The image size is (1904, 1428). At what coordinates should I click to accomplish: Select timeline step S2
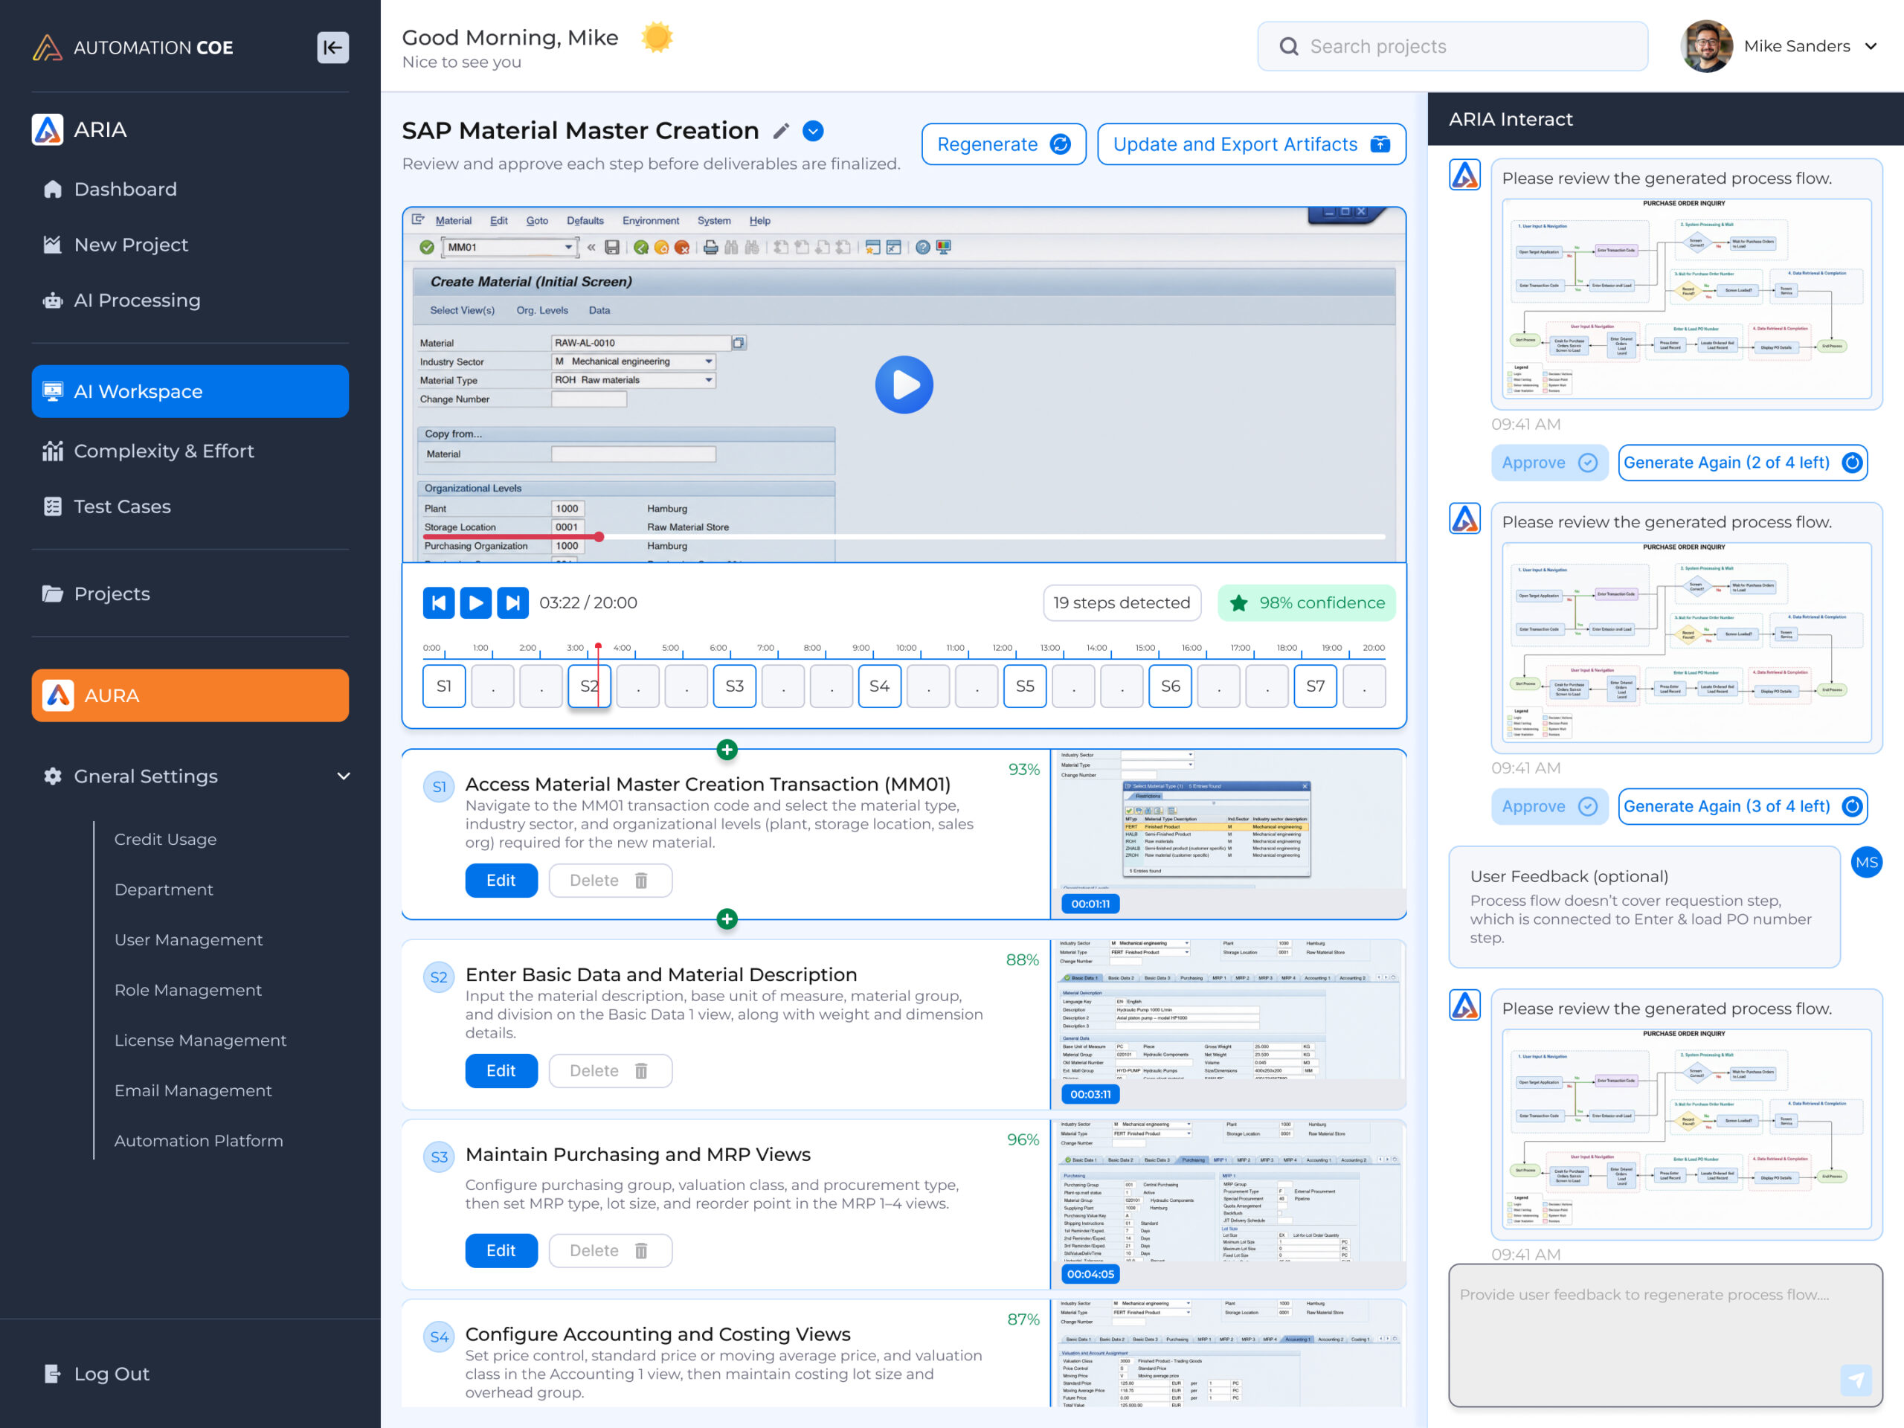589,686
